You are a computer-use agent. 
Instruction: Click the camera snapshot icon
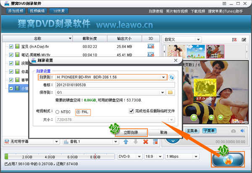click(234, 131)
